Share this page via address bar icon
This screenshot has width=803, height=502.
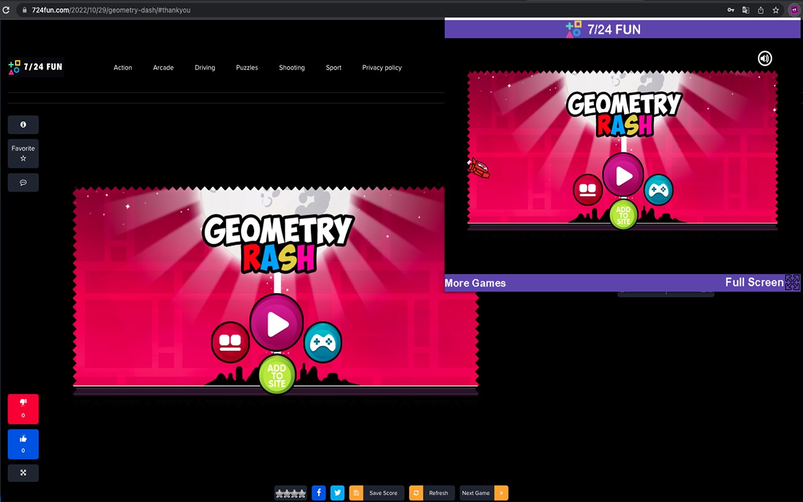tap(761, 10)
